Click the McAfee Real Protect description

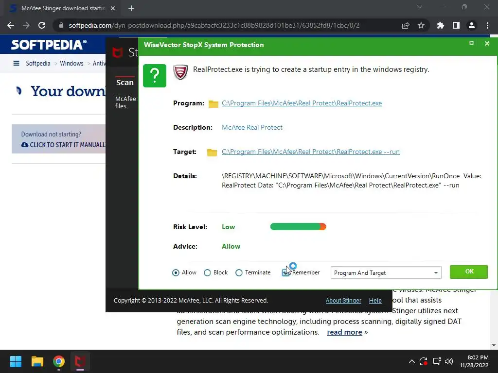click(x=252, y=128)
